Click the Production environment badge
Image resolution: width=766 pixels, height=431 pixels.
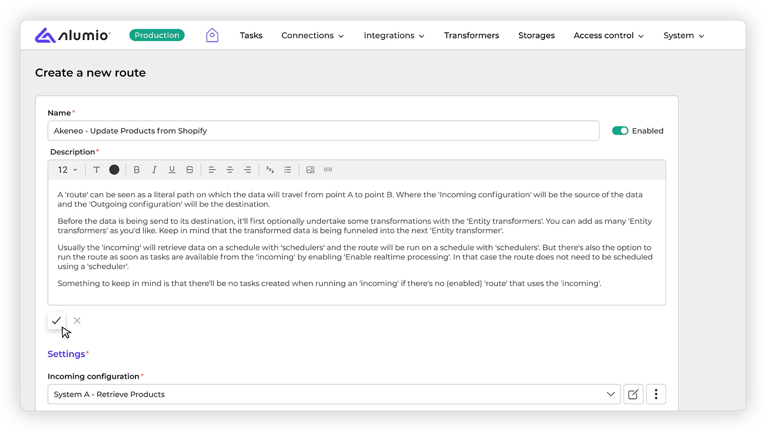coord(157,36)
